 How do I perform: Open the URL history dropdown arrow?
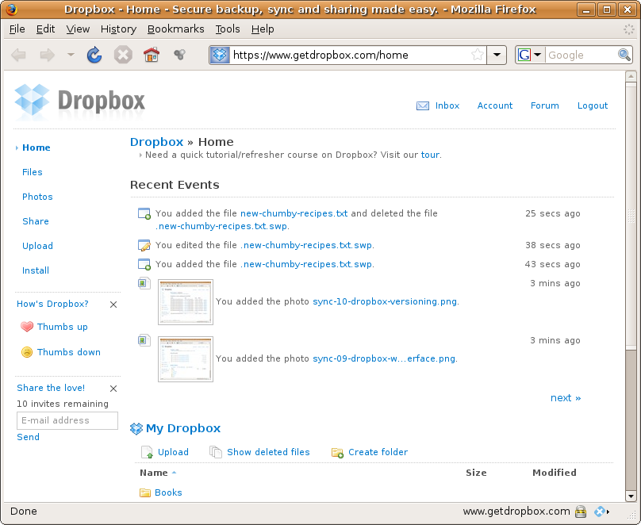tap(497, 55)
